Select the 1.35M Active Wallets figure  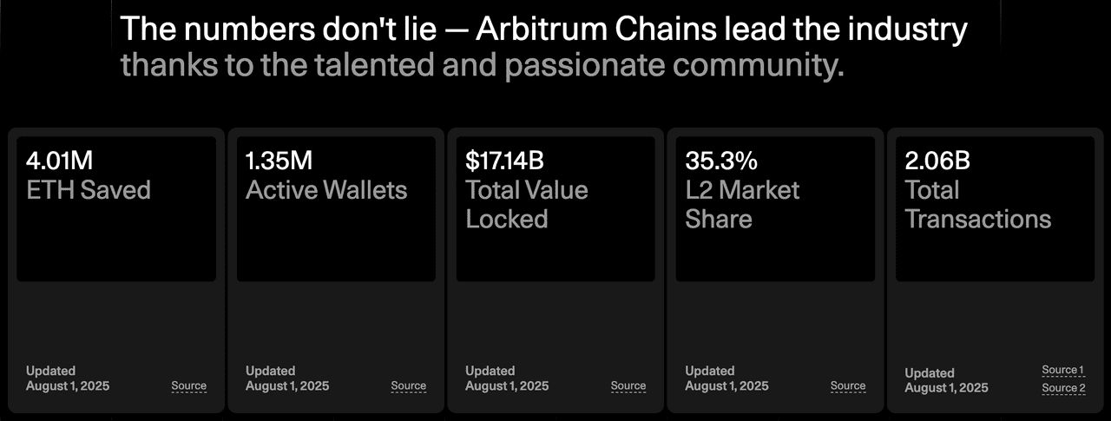pyautogui.click(x=279, y=161)
